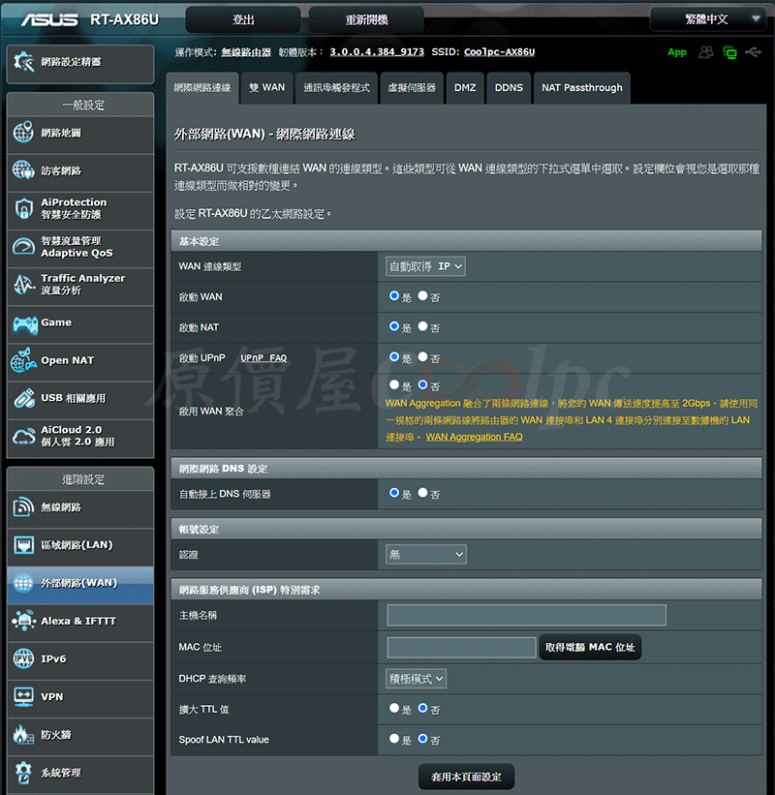Select Yes for Spoof LAN TTL value
Image resolution: width=775 pixels, height=795 pixels.
(394, 738)
